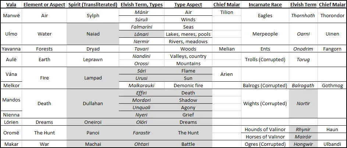347x148 pixels.
Task: Select the Ulbandi cell
Action: coord(332,144)
